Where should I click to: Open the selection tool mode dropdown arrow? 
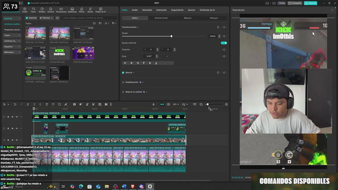coord(8,104)
